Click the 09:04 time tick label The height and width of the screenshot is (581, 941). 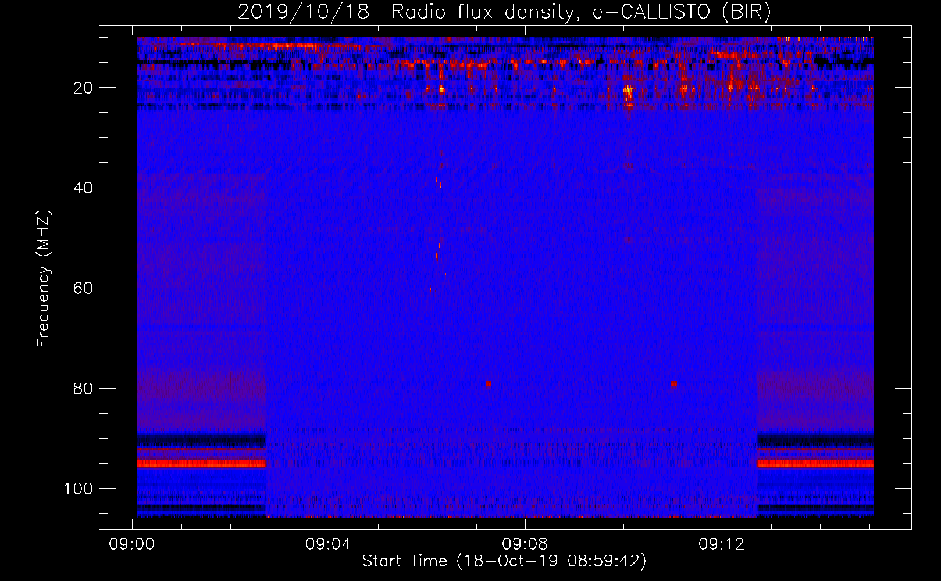coord(329,544)
